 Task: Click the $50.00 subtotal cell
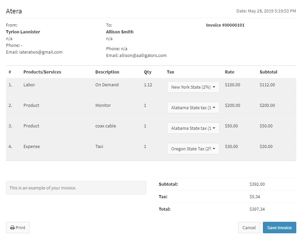[x=266, y=126]
